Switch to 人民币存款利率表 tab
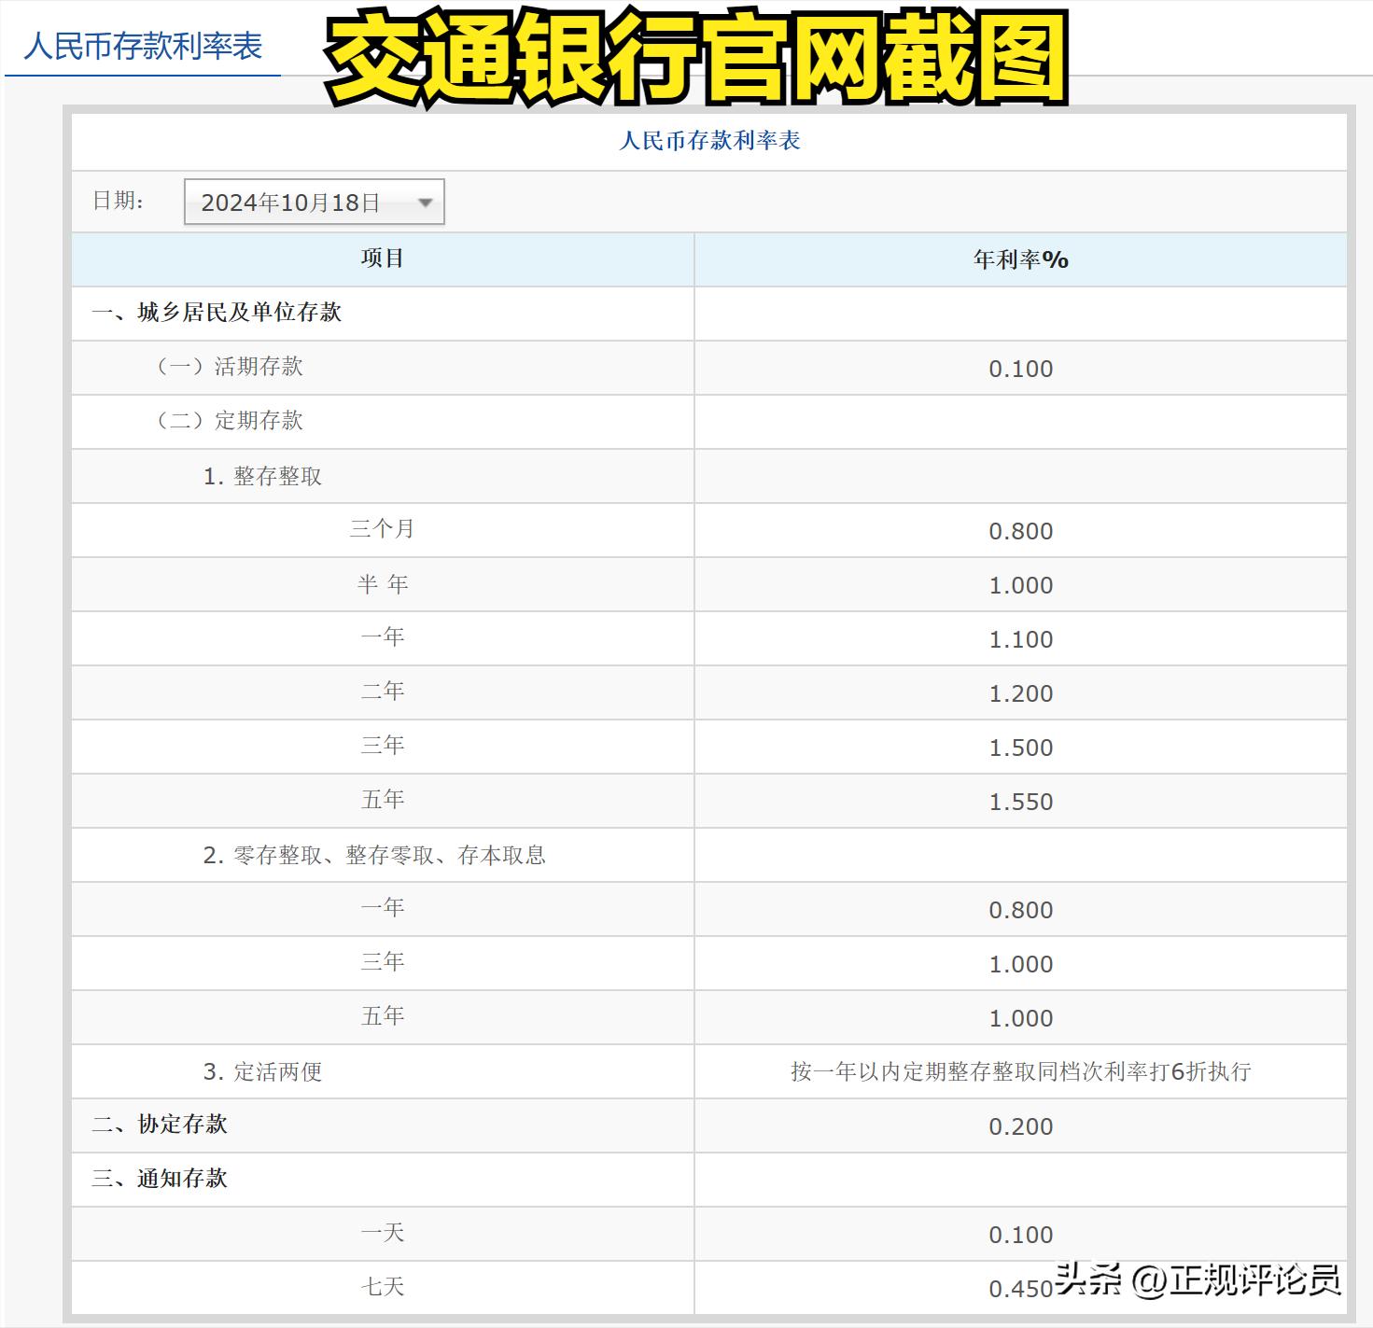 [x=143, y=46]
